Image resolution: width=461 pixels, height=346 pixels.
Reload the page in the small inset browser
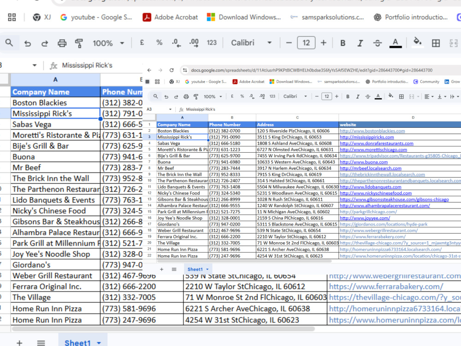coord(171,70)
